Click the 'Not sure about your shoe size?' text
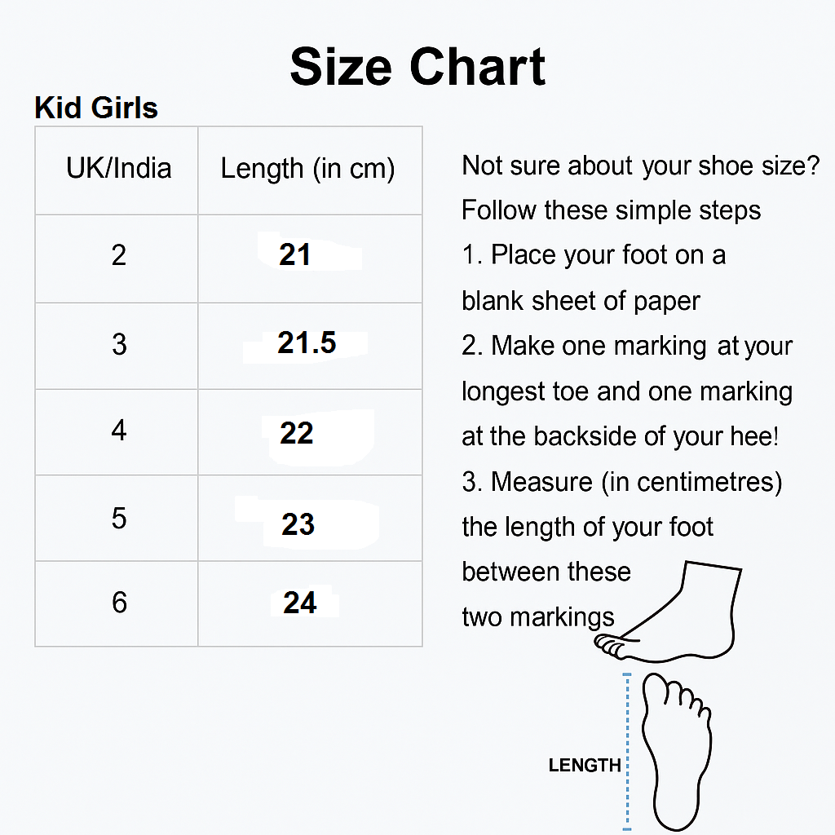Viewport: 835px width, 835px height. (641, 166)
